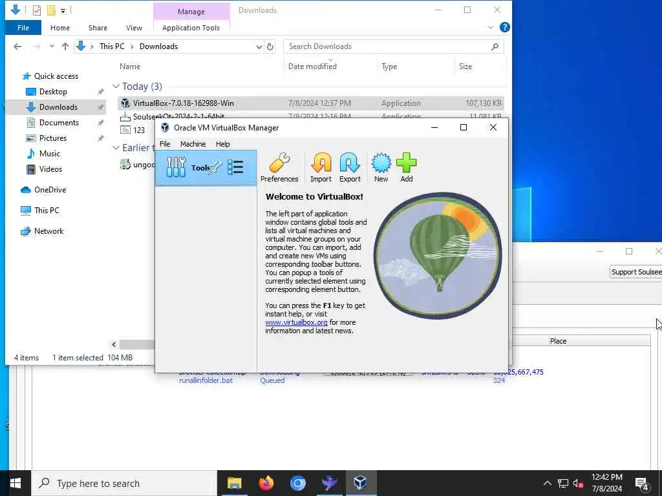Open VirtualBox Machine menu

click(x=193, y=144)
